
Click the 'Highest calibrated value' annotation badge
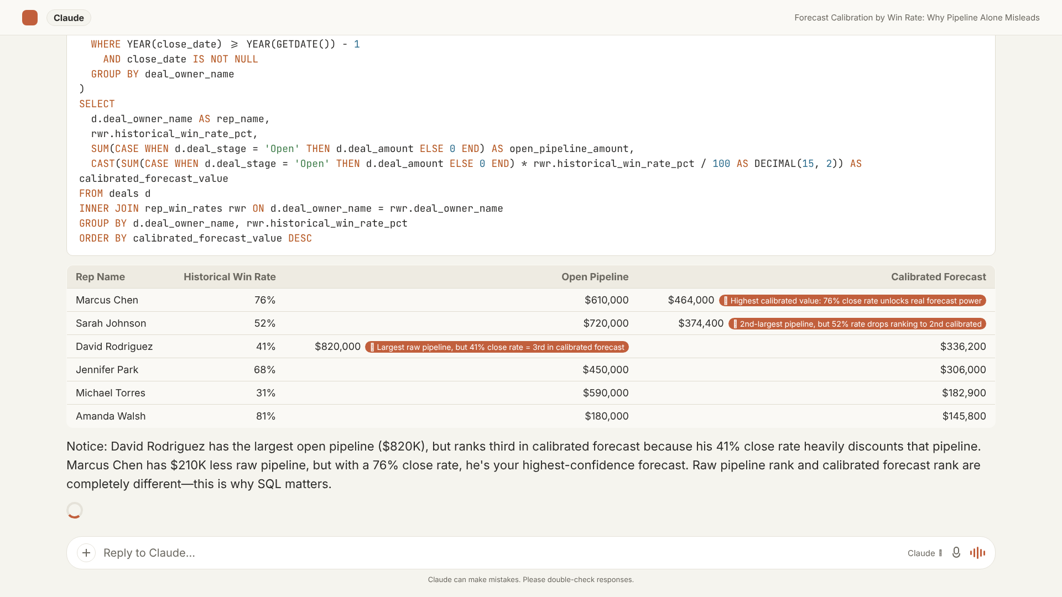(852, 301)
